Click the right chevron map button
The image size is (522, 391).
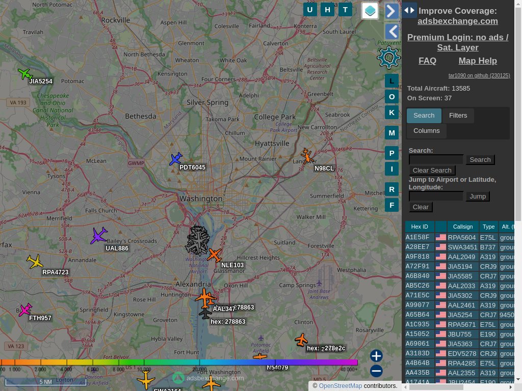pos(392,11)
